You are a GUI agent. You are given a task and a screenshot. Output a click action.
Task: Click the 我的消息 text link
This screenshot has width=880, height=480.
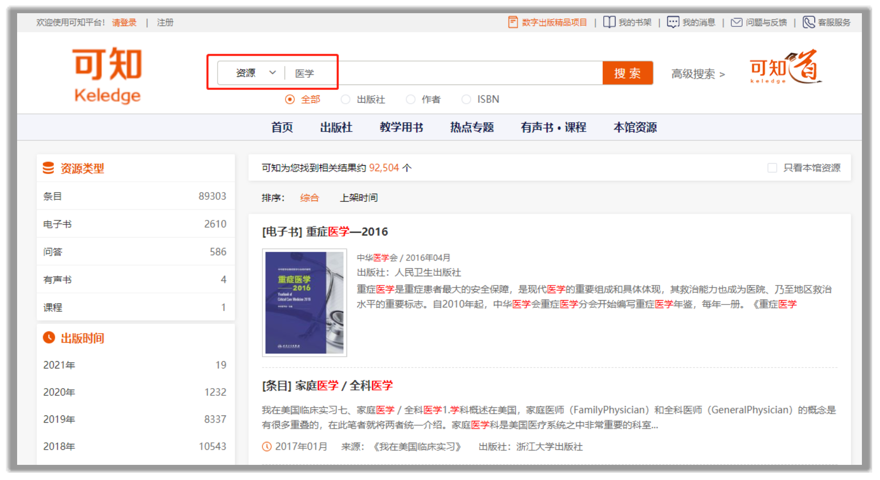tap(699, 22)
